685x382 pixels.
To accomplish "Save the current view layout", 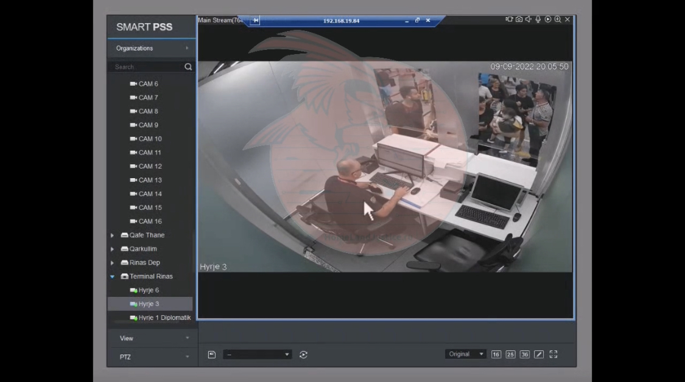I will click(212, 355).
